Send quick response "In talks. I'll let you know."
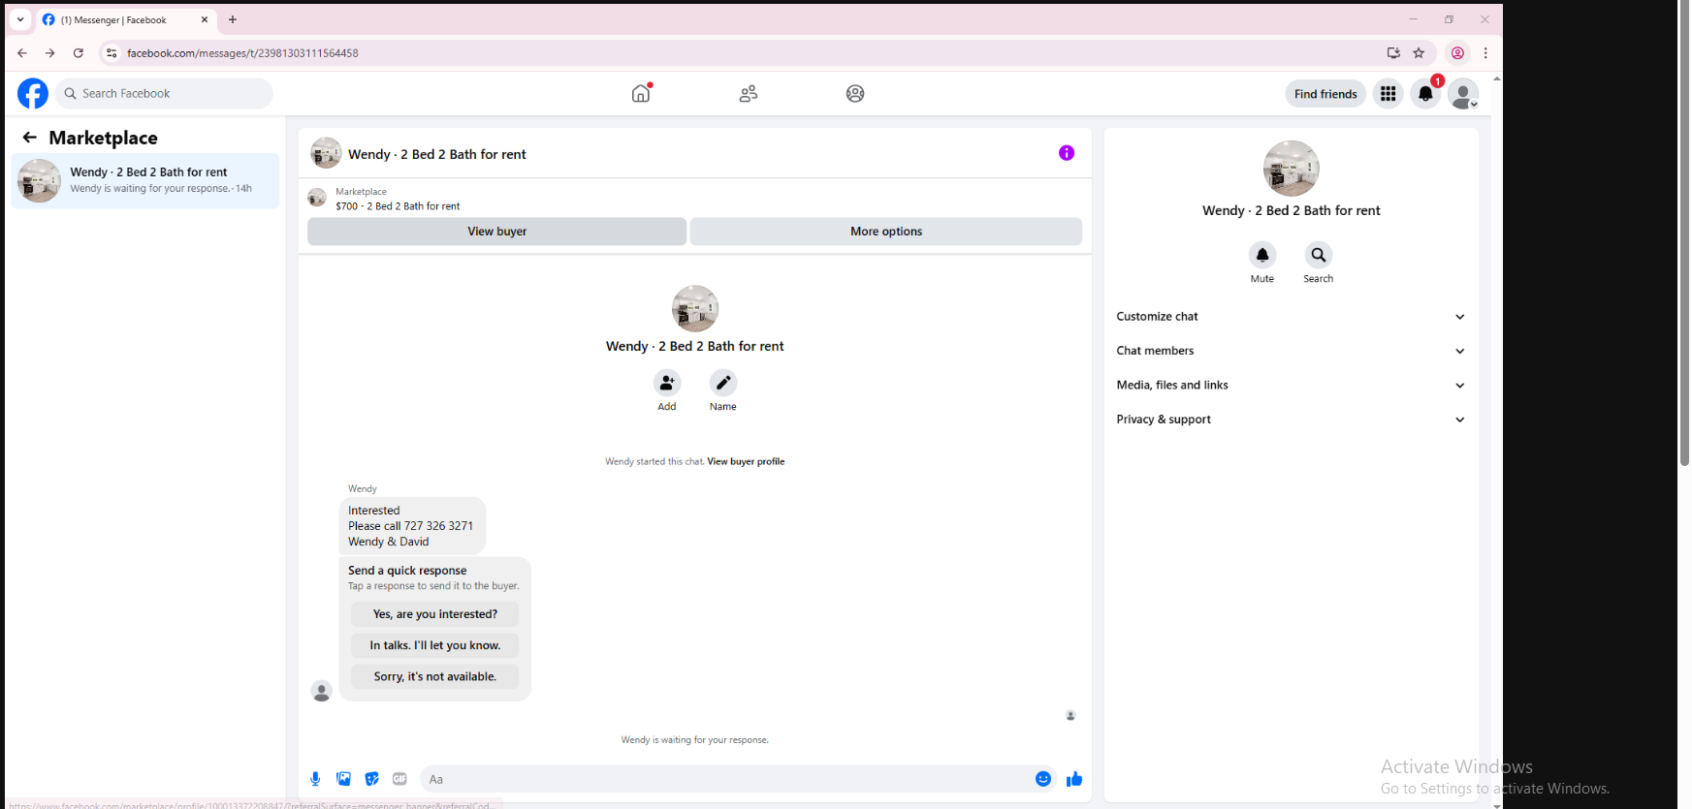 (x=435, y=645)
